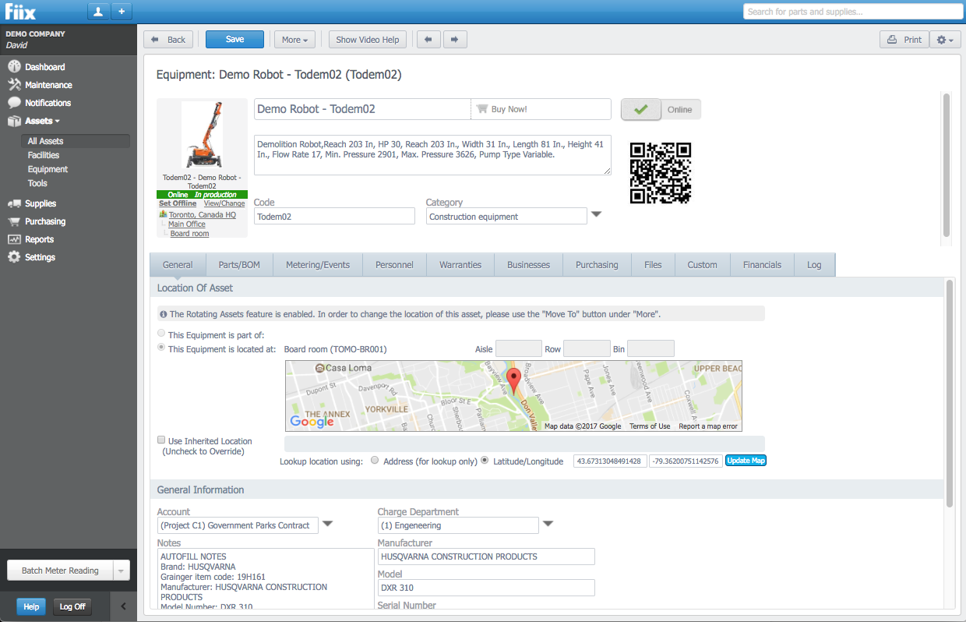Open the Account dropdown arrow
Viewport: 966px width, 622px height.
point(327,524)
